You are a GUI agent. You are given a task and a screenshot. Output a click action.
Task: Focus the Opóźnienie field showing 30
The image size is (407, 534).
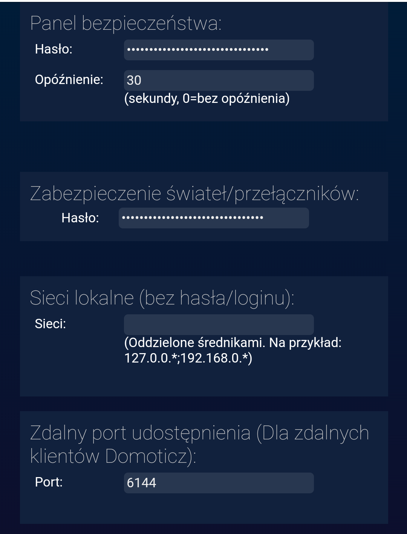(x=219, y=80)
